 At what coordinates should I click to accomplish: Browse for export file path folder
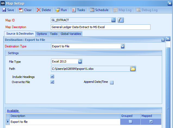point(133,69)
